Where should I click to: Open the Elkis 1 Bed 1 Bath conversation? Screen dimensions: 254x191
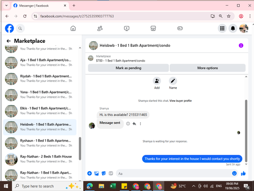[40, 111]
